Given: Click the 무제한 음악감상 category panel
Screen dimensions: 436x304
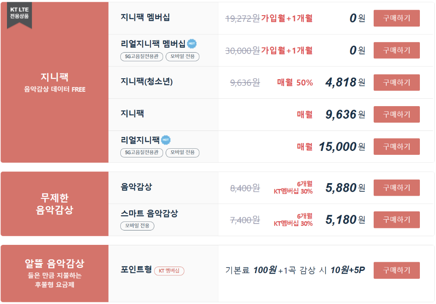Looking at the screenshot, I should (x=54, y=204).
